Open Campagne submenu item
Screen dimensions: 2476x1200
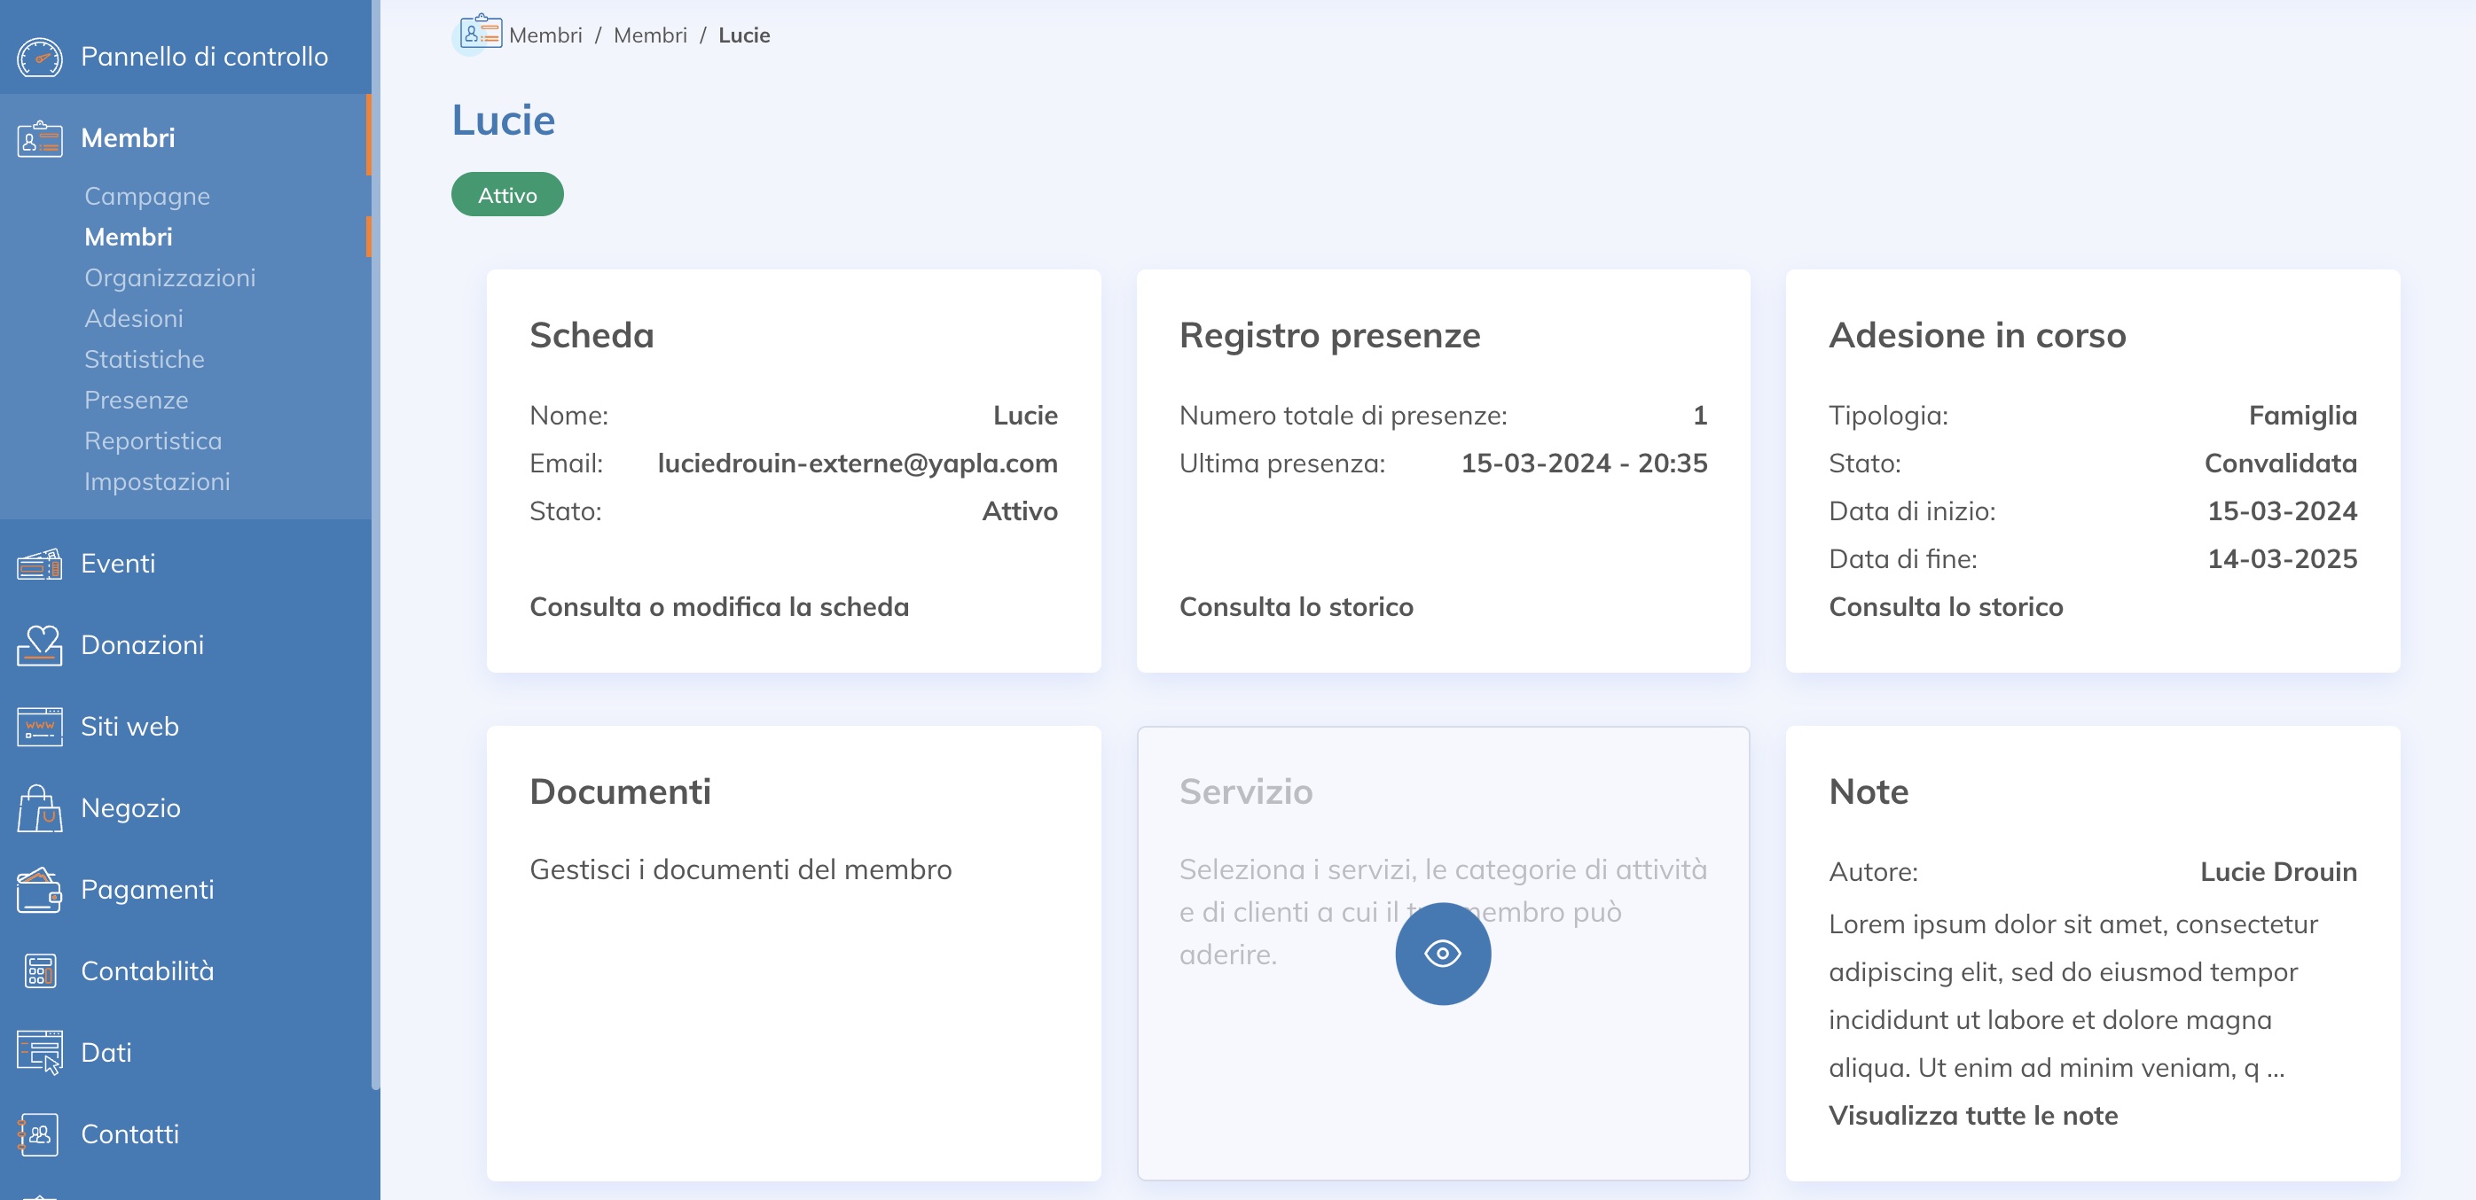click(147, 196)
